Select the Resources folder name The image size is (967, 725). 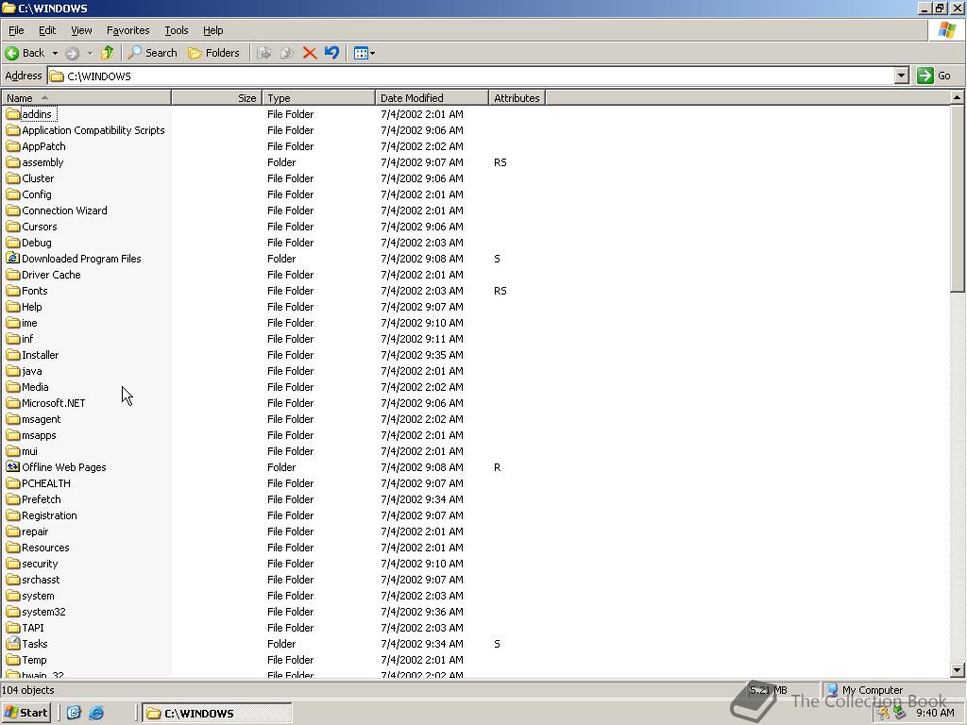(x=45, y=547)
